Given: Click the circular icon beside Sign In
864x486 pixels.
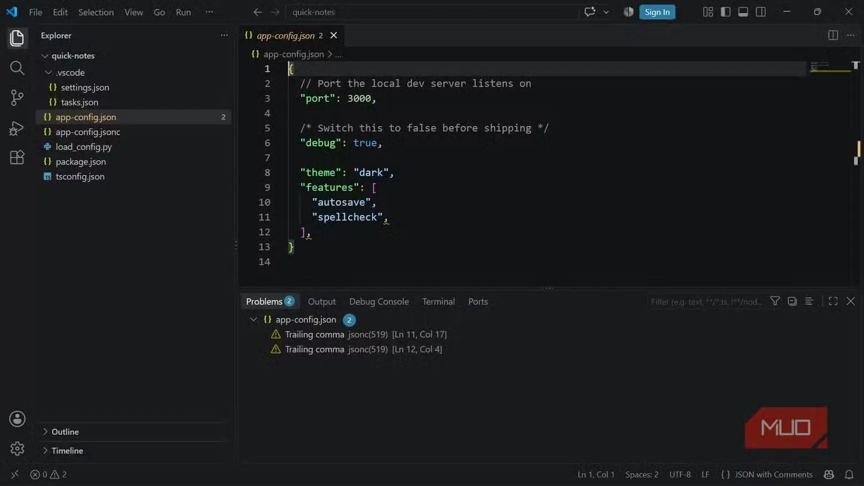Looking at the screenshot, I should pos(628,12).
